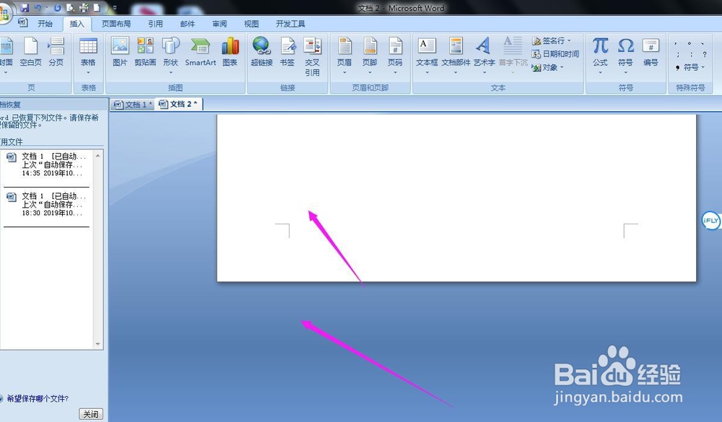
Task: Click the Redo icon in quick access
Action: pos(58,8)
